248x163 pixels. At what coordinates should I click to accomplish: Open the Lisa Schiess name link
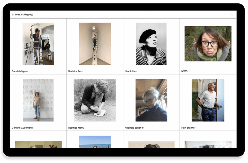(x=131, y=71)
